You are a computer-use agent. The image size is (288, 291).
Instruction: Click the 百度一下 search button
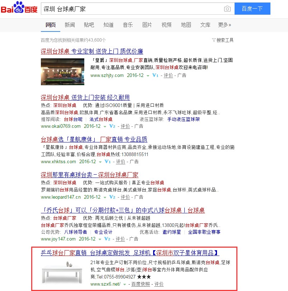252,9
